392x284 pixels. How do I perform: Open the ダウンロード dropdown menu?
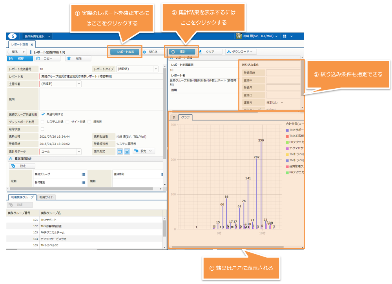241,51
